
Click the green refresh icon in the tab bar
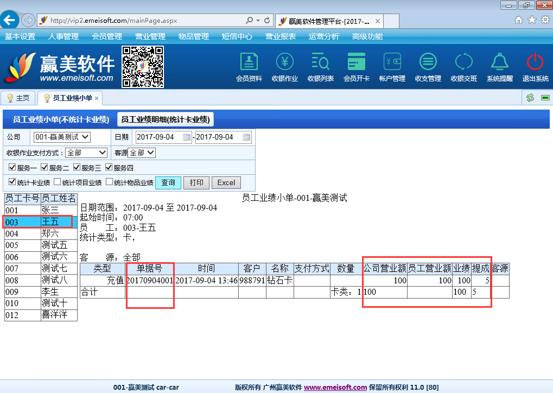(530, 98)
